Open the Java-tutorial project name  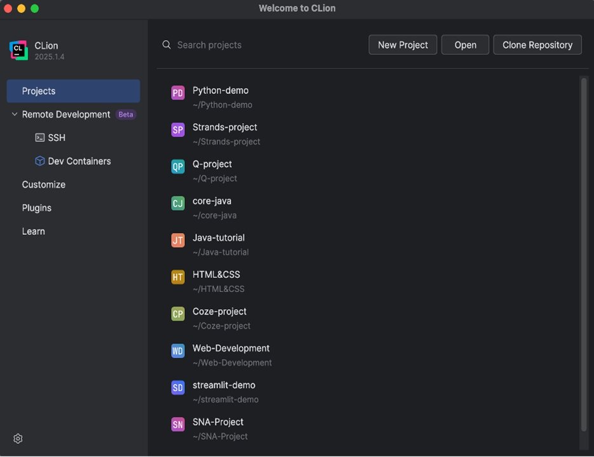(219, 238)
